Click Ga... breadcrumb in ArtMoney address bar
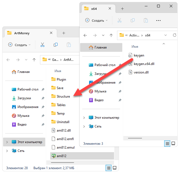 point(55,60)
